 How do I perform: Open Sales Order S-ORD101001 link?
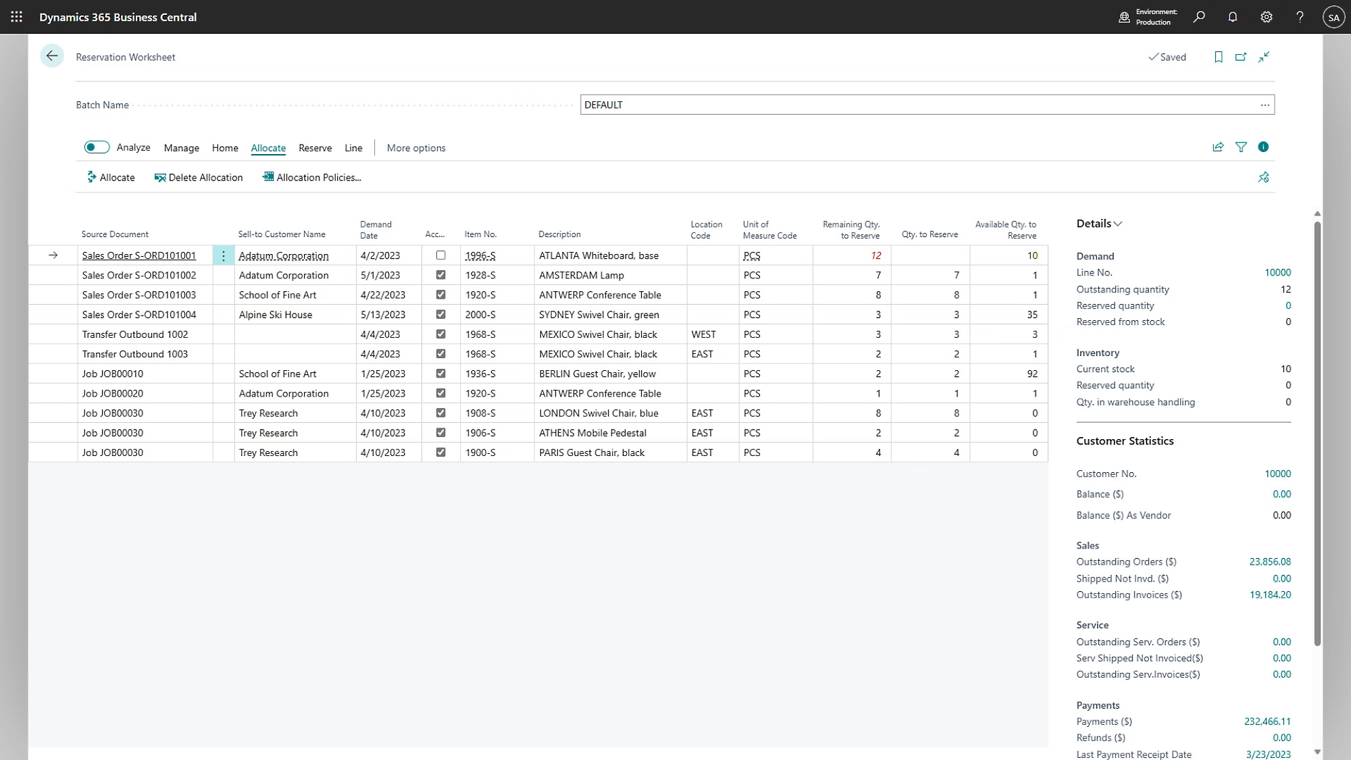point(138,255)
